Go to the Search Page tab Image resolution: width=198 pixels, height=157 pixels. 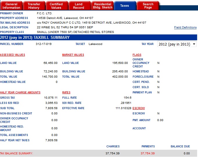click(x=148, y=6)
